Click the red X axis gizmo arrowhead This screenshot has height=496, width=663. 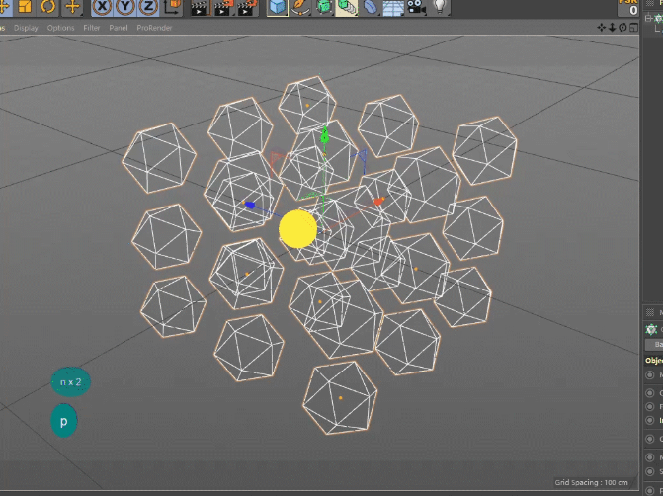point(378,201)
